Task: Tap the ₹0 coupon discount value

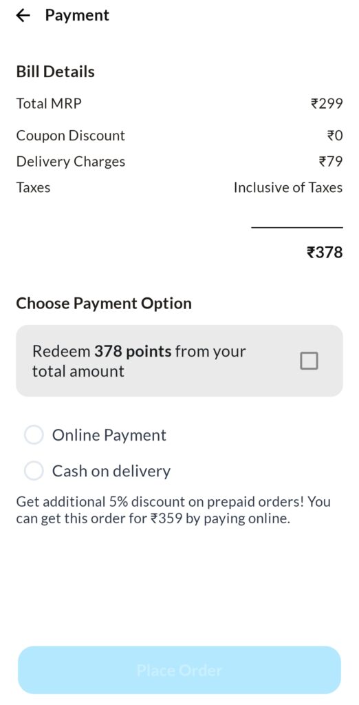Action: tap(335, 136)
